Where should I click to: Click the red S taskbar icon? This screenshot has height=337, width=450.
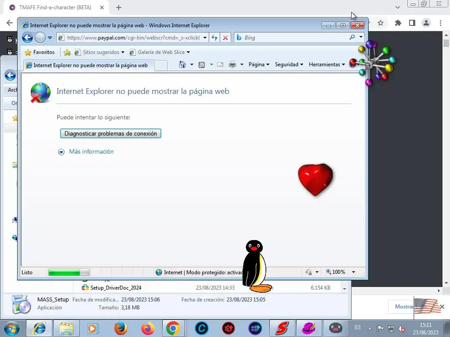click(x=282, y=328)
